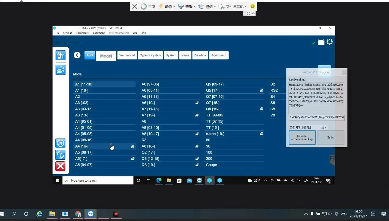Select model A1 [11-18]
This screenshot has height=221, width=389.
pyautogui.click(x=104, y=84)
